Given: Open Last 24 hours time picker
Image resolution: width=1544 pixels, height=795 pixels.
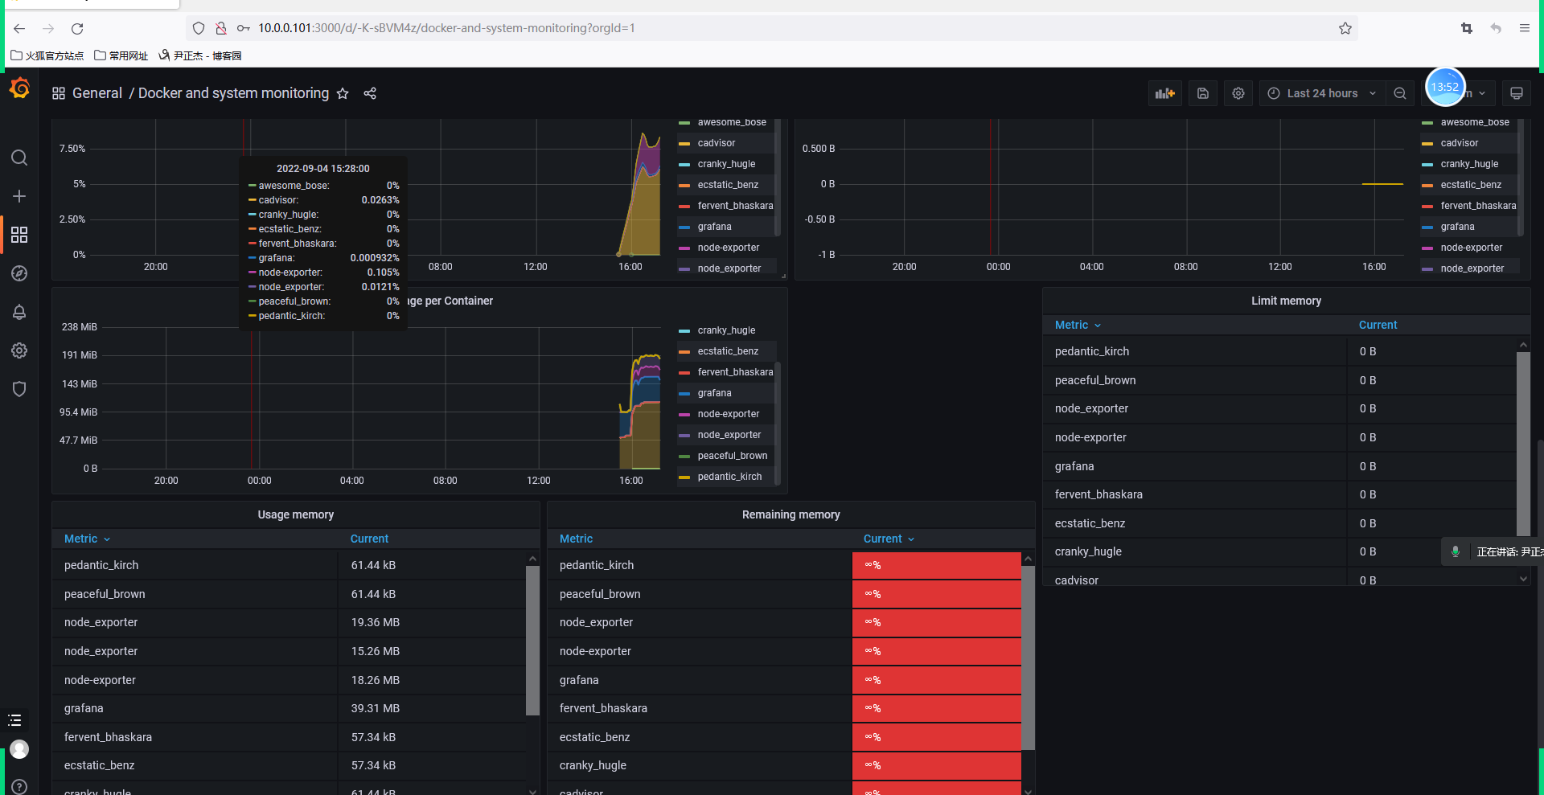Looking at the screenshot, I should (x=1322, y=93).
